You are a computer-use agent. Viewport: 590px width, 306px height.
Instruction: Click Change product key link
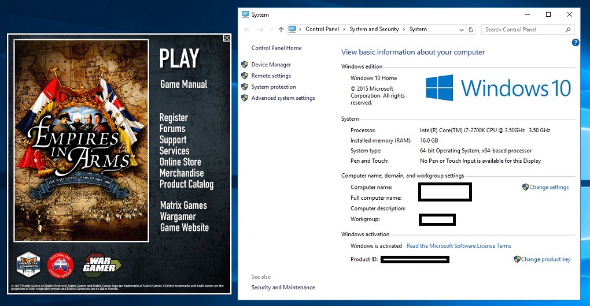pos(545,259)
